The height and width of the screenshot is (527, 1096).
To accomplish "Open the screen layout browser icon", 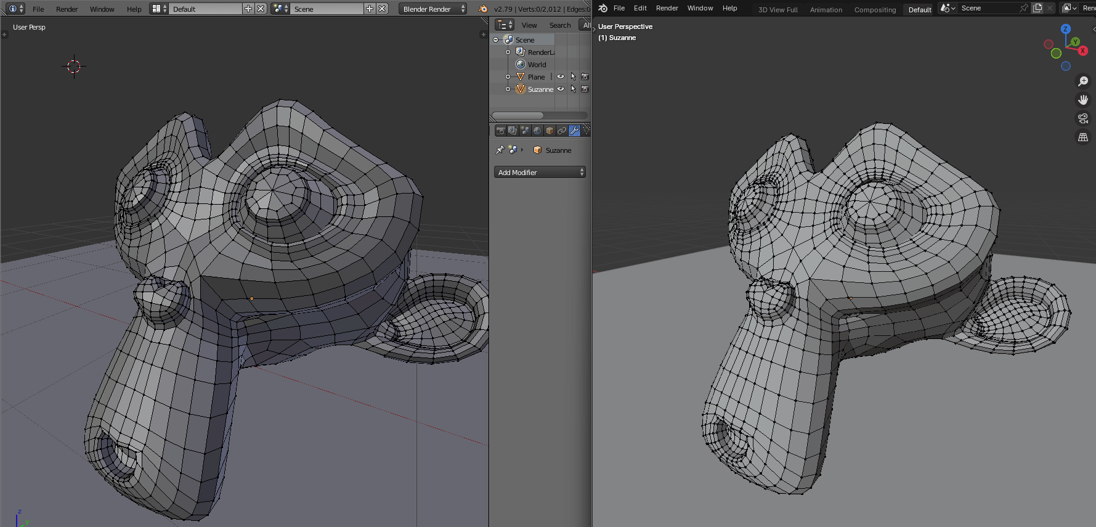I will (x=159, y=9).
